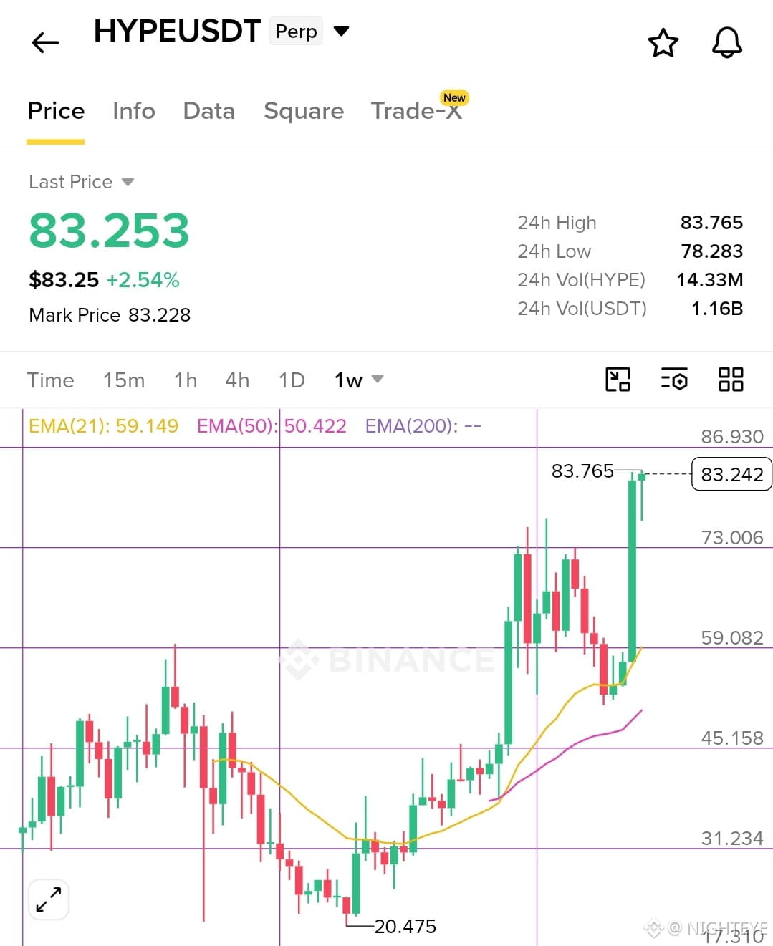The width and height of the screenshot is (773, 946).
Task: Switch to the Data tab
Action: pos(209,111)
